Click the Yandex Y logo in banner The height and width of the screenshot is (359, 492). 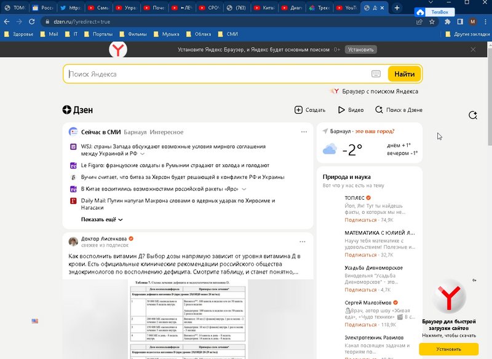tap(118, 50)
